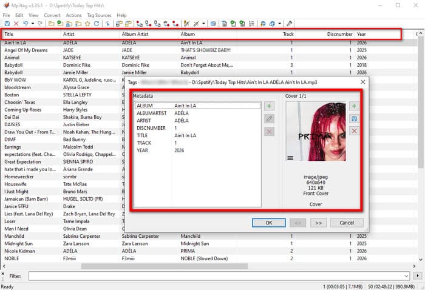Select the DISCNUMBER metadata row

click(197, 128)
